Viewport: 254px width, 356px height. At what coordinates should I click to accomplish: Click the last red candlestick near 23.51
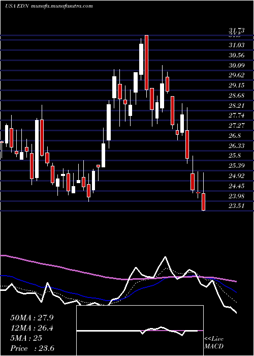tap(203, 202)
